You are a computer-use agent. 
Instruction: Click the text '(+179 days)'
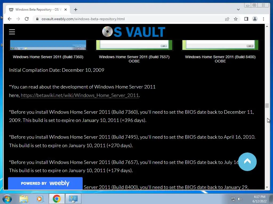pos(120,171)
